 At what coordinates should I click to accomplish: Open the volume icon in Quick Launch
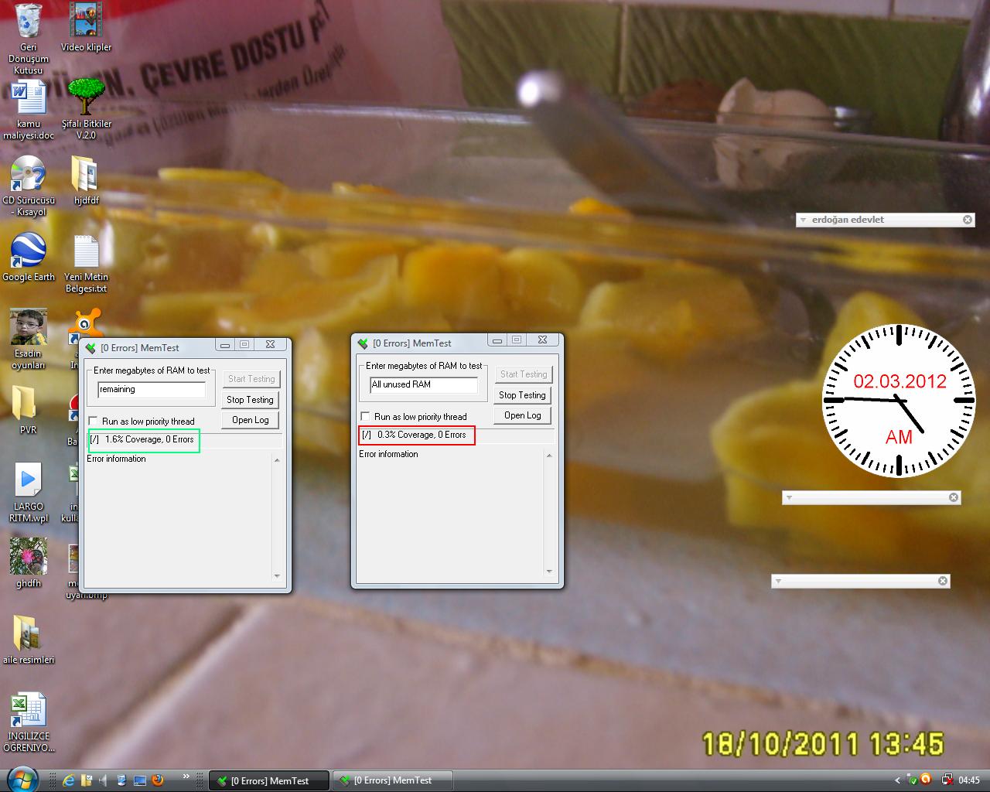[102, 780]
